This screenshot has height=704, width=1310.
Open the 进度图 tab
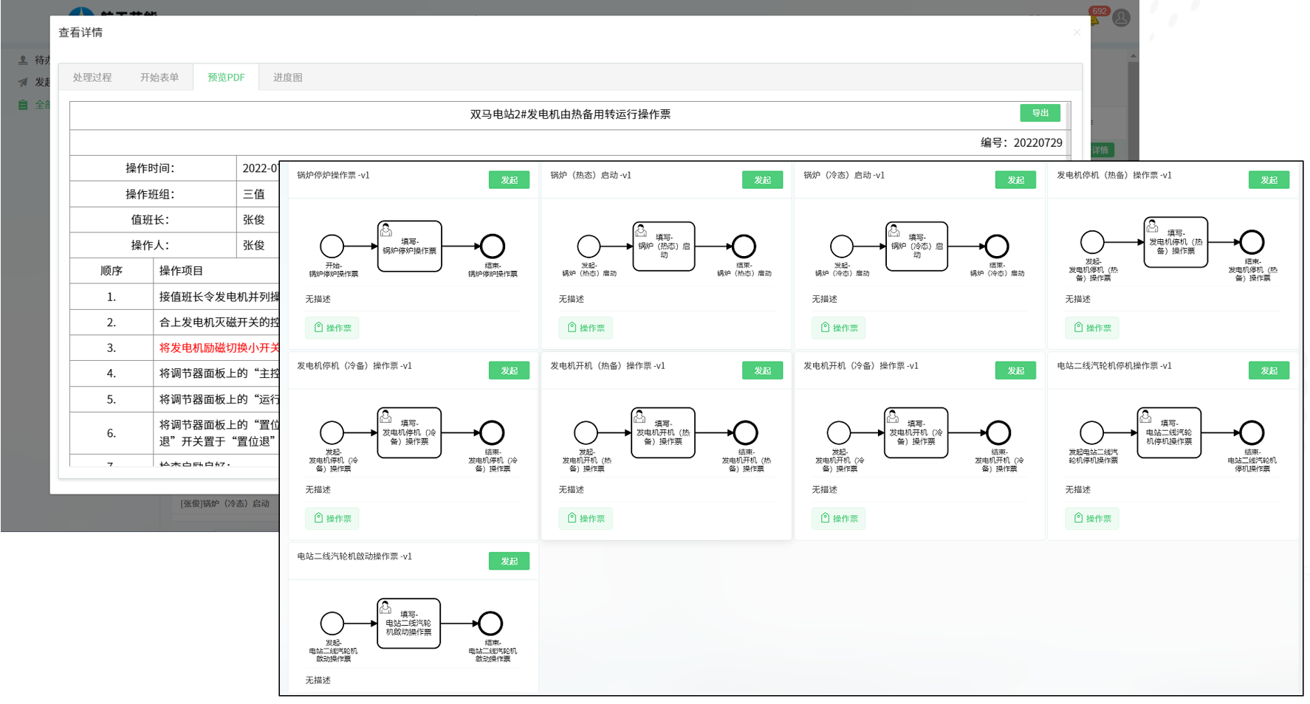point(287,77)
